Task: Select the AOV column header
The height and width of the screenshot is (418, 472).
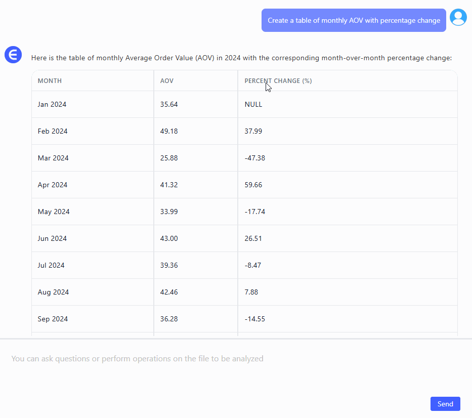Action: [x=167, y=81]
